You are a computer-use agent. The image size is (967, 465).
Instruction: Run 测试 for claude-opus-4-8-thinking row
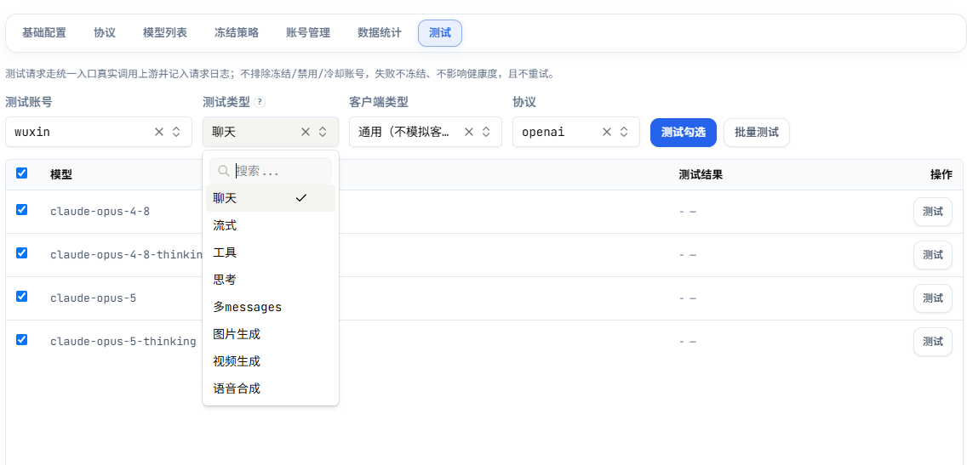(933, 255)
